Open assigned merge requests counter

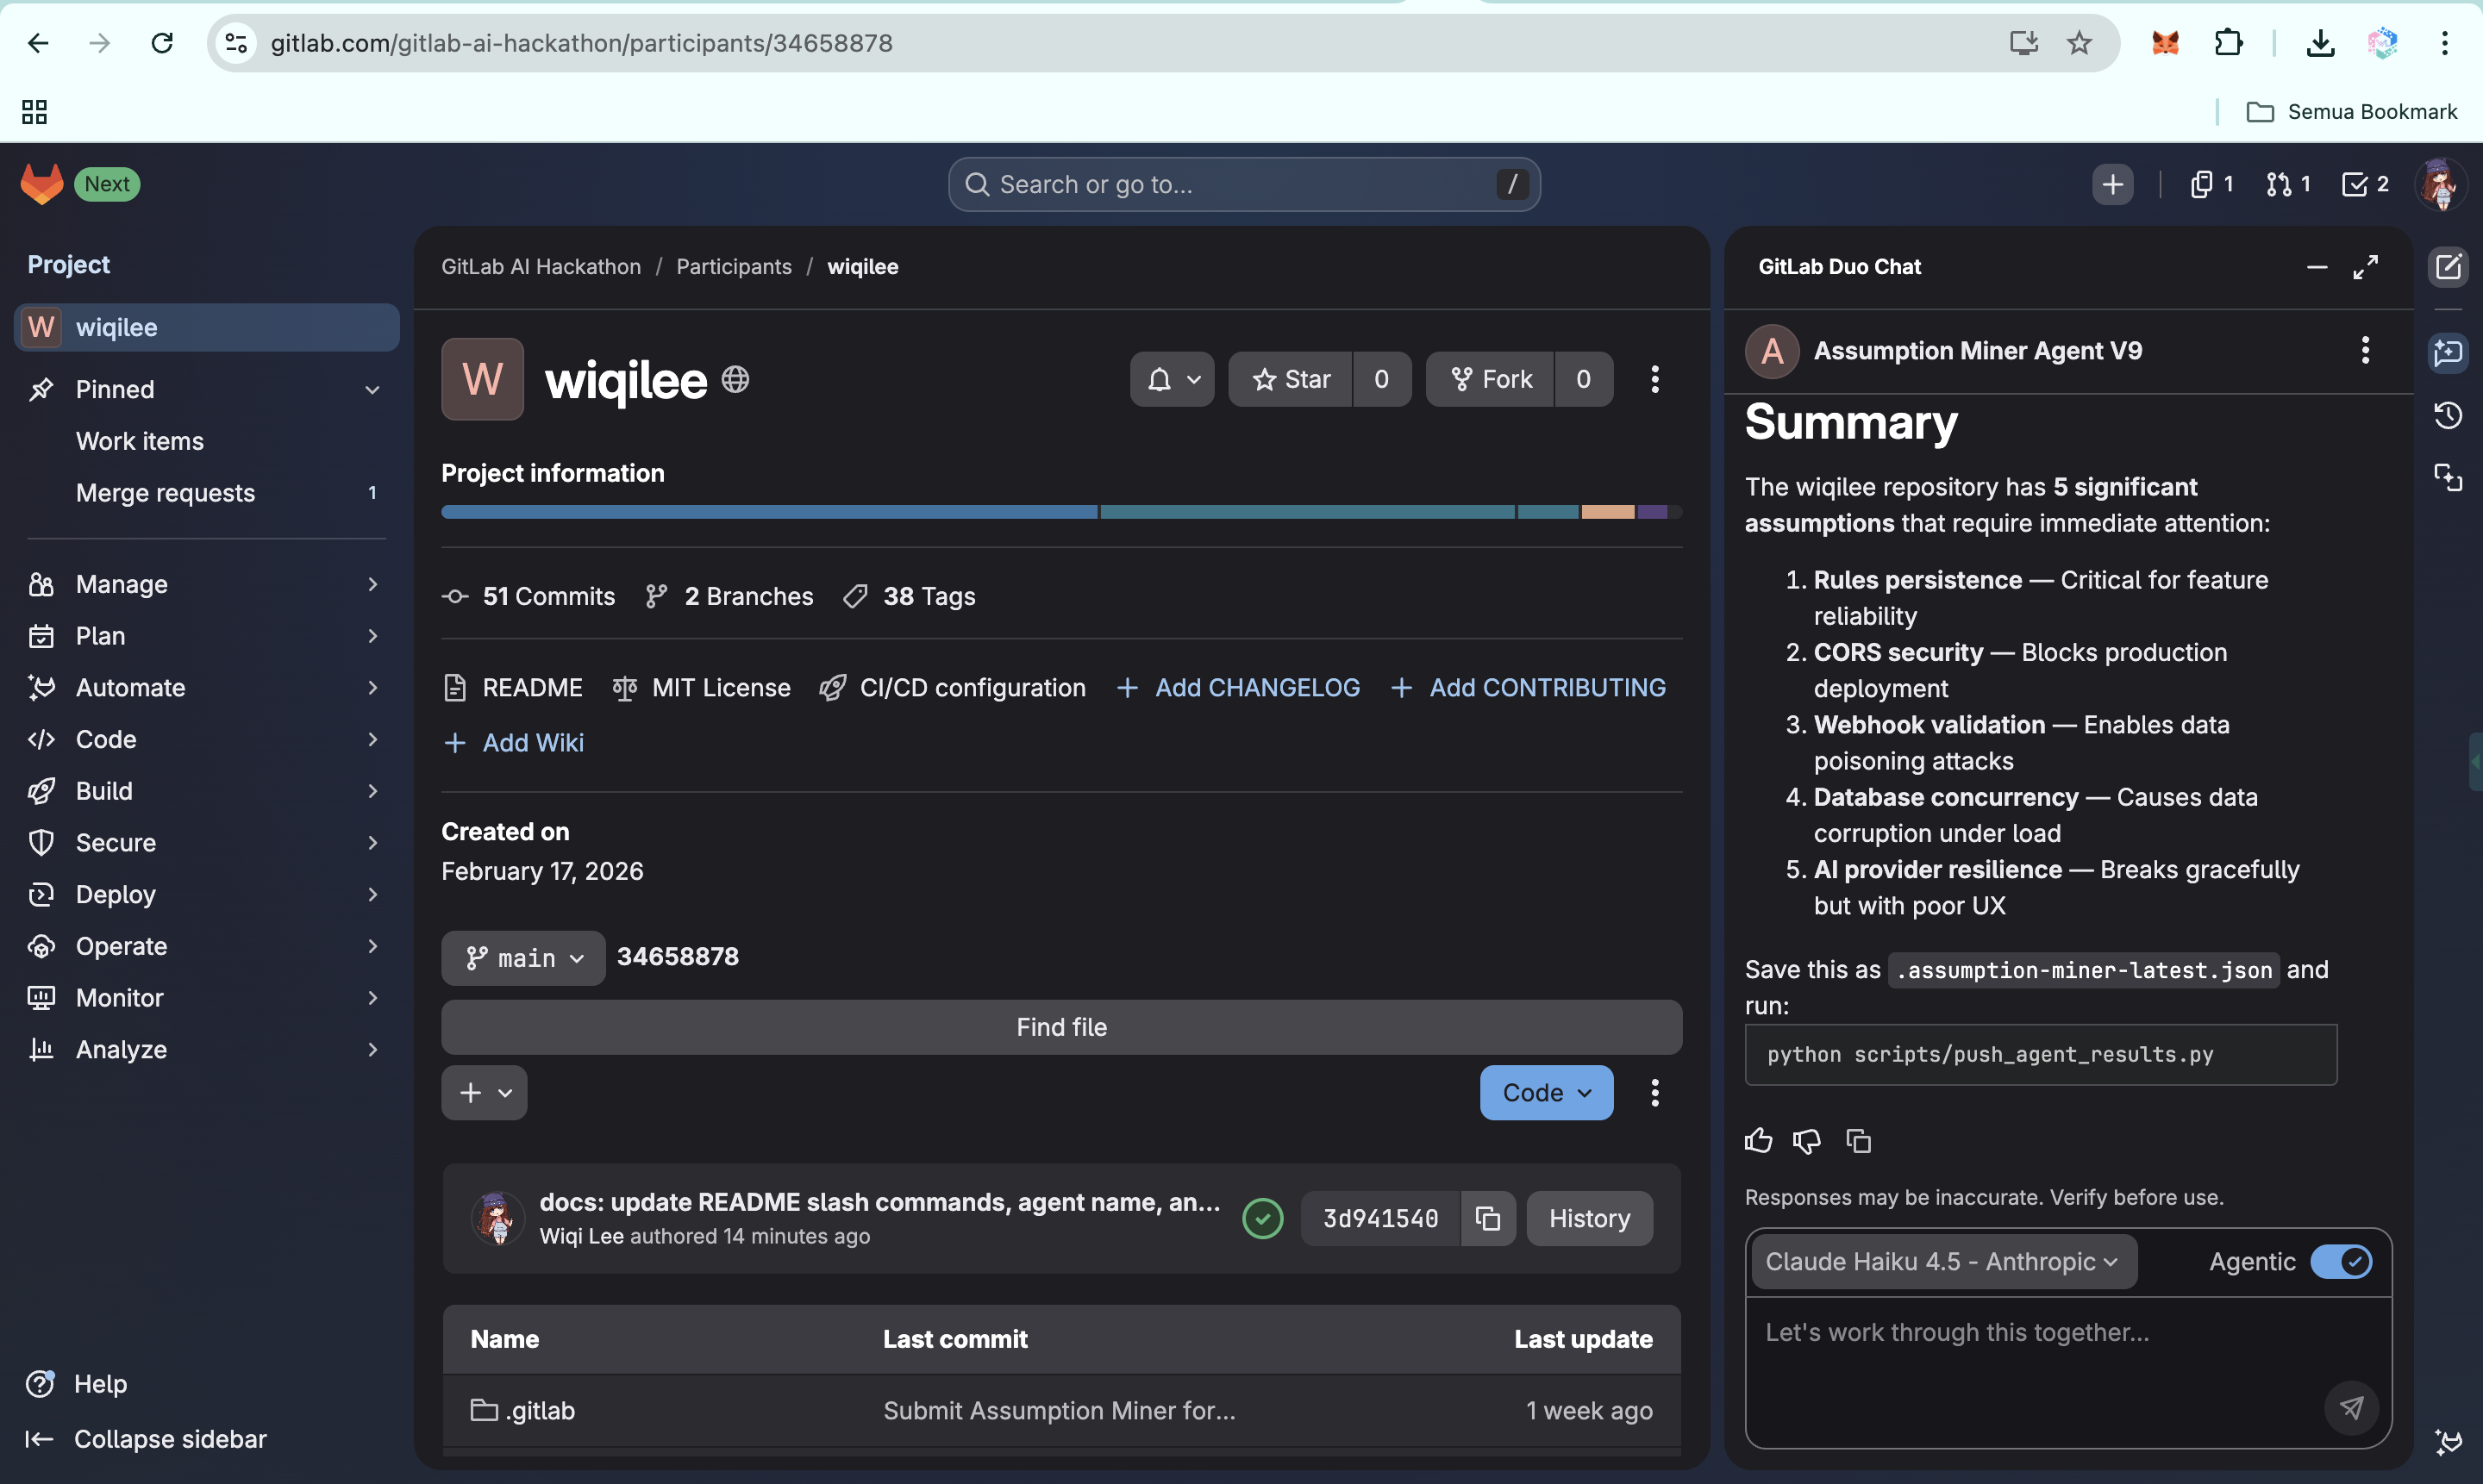[2288, 184]
